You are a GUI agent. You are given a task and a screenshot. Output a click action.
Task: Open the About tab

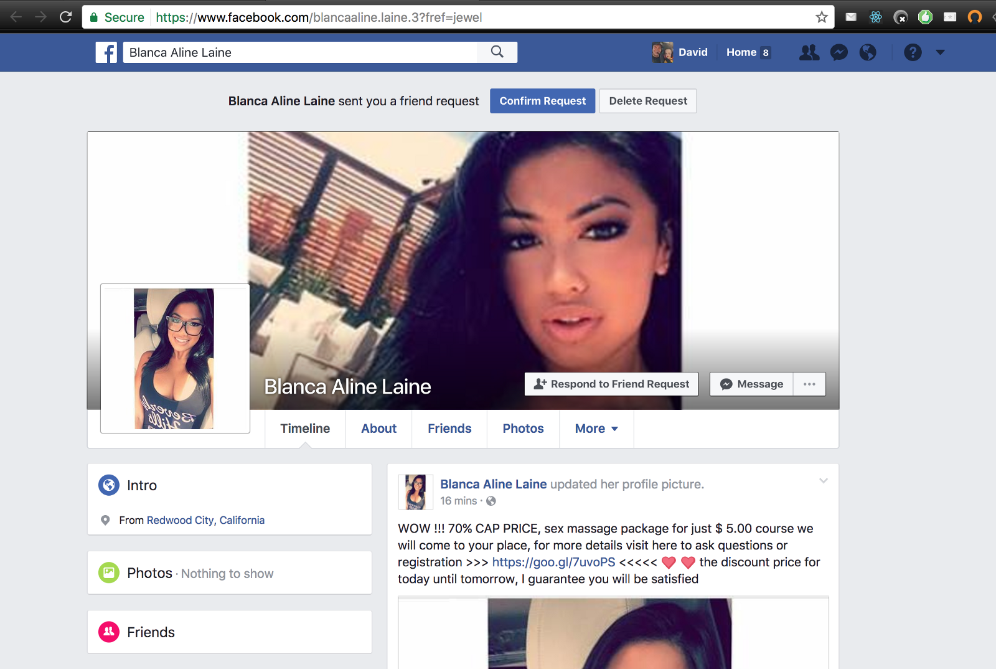(x=379, y=429)
